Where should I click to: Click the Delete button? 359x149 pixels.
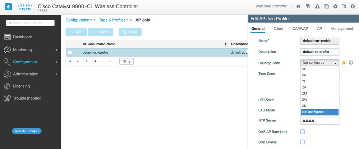[101, 32]
